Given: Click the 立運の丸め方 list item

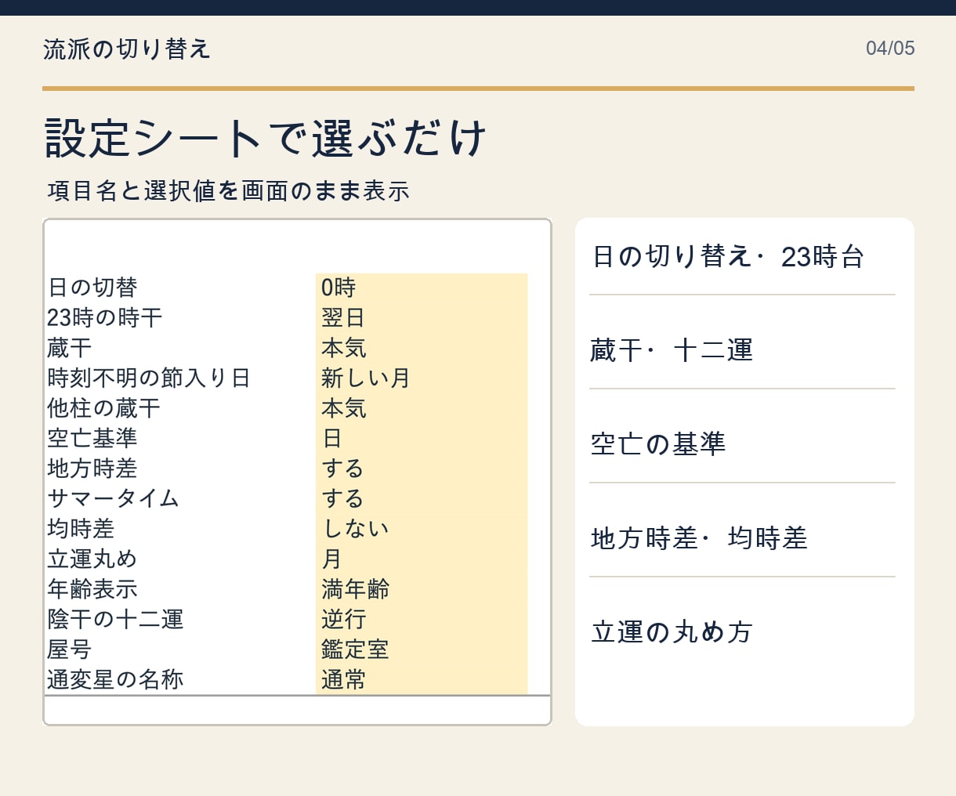Looking at the screenshot, I should click(672, 632).
